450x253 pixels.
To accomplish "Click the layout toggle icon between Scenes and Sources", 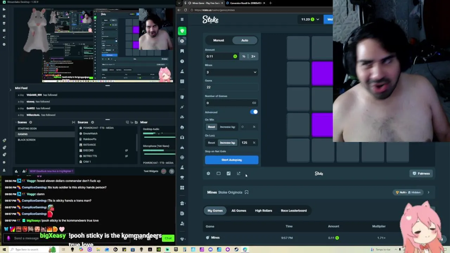I will click(73, 122).
